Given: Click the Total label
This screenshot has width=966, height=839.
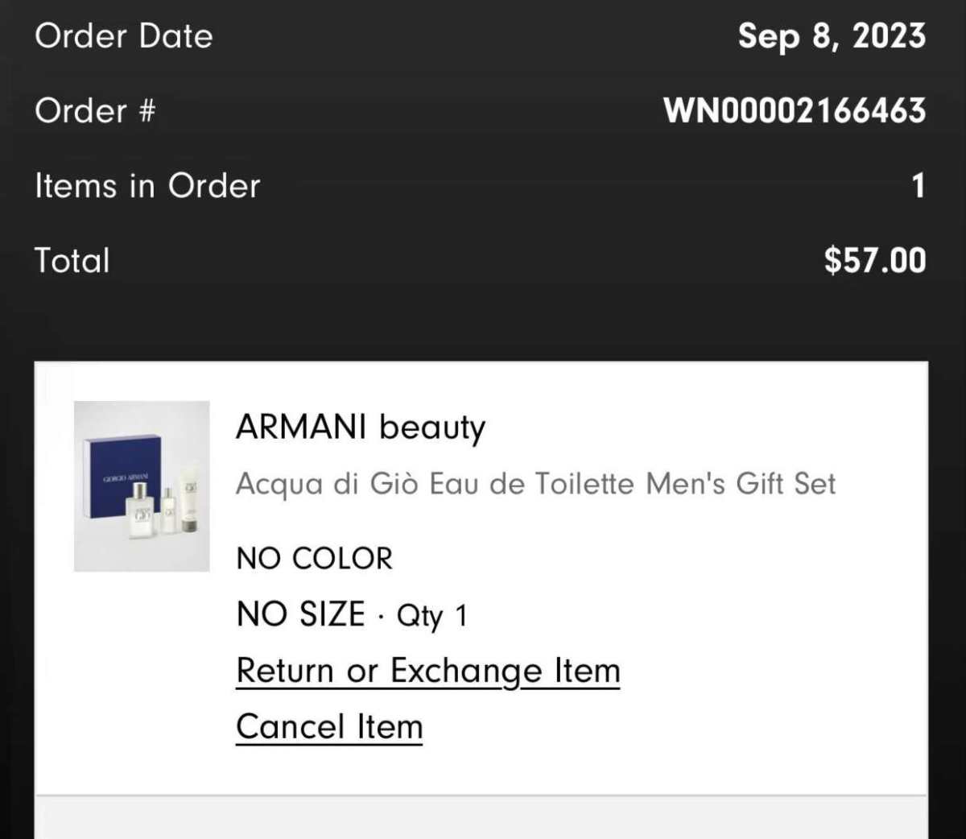Looking at the screenshot, I should [x=72, y=260].
